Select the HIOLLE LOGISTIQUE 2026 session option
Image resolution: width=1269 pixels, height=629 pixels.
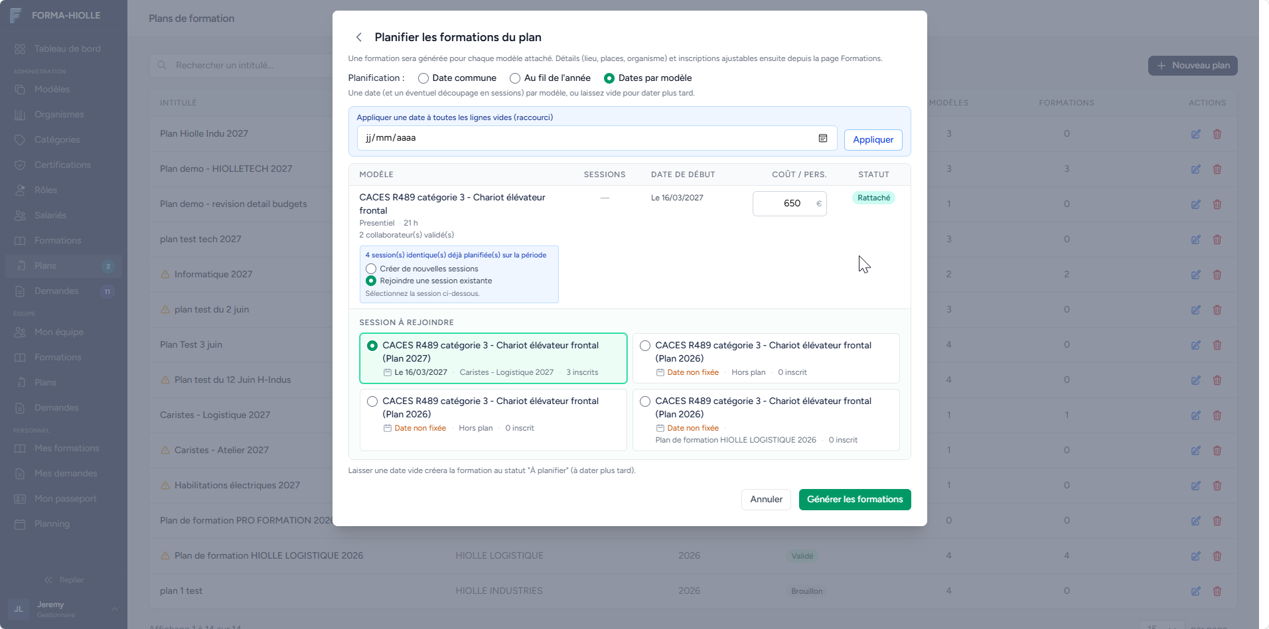[766, 420]
